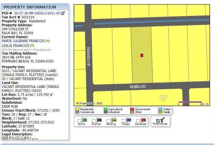Click the highlighted hatched parcel on map
The width and height of the screenshot is (215, 145).
tap(142, 68)
